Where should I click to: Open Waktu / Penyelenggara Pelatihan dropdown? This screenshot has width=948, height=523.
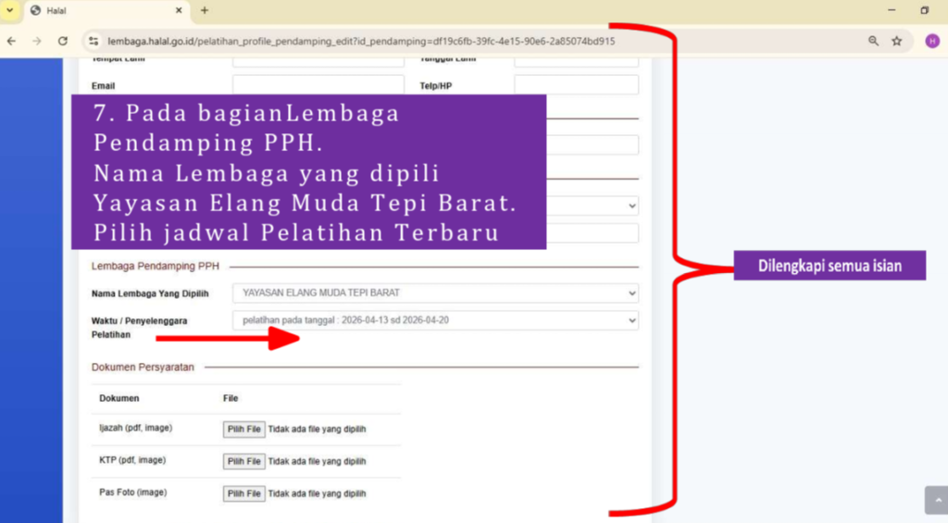click(x=435, y=320)
